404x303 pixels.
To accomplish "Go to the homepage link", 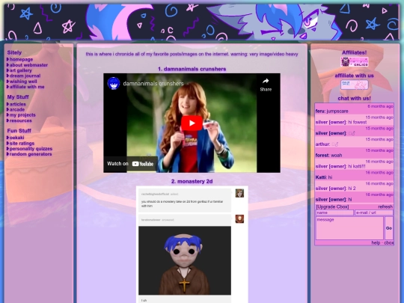I will (21, 59).
